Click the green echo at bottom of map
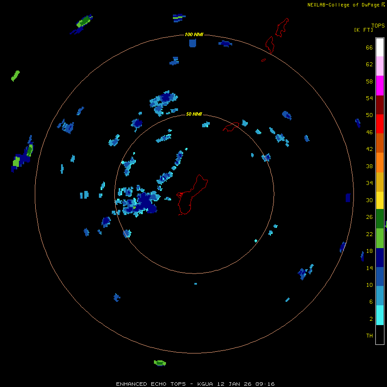 click(160, 363)
